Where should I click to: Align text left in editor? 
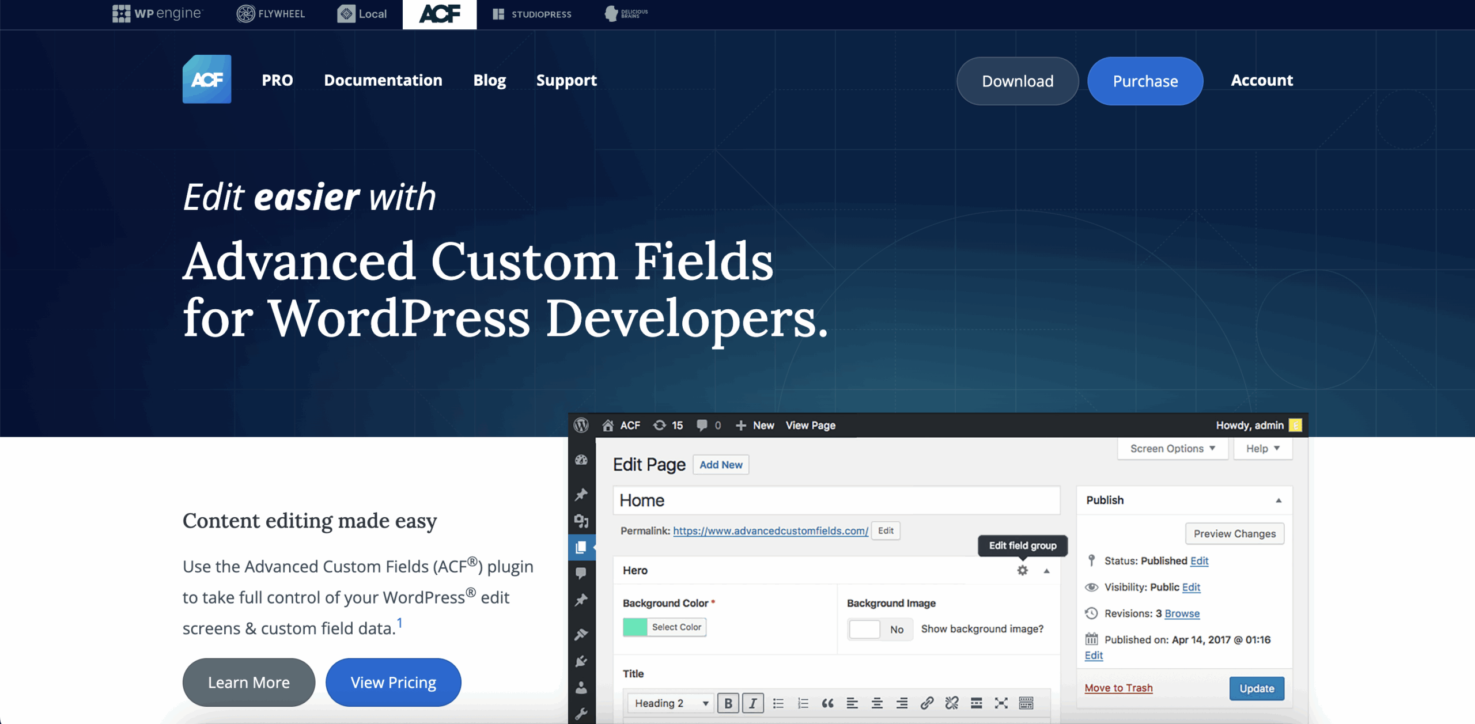pyautogui.click(x=852, y=703)
